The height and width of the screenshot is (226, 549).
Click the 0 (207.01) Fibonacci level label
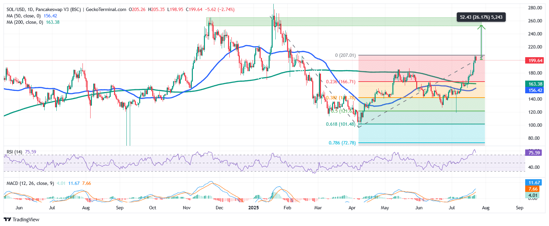[345, 55]
